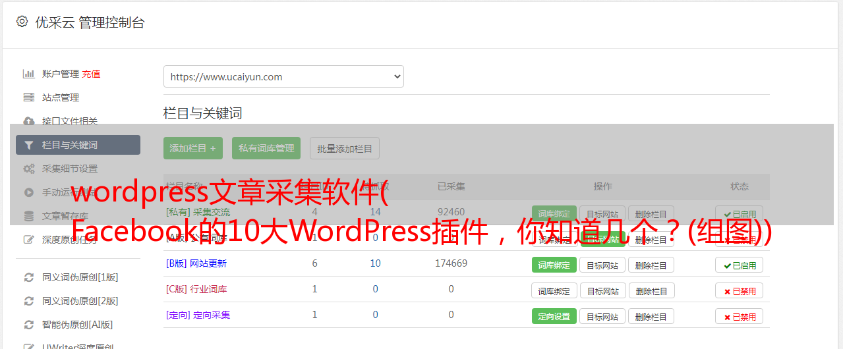Click the green 添加栏目 + button

click(193, 148)
